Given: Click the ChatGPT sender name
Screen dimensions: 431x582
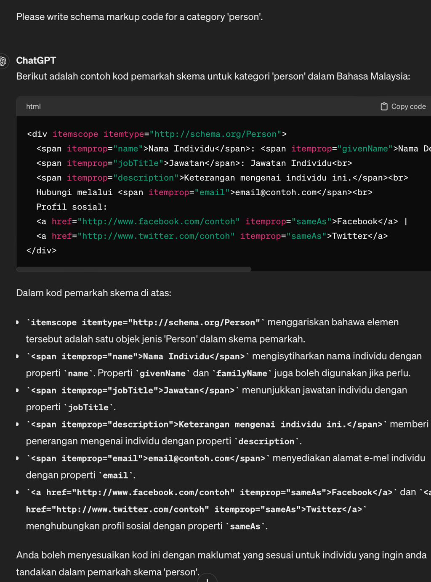Looking at the screenshot, I should point(36,61).
